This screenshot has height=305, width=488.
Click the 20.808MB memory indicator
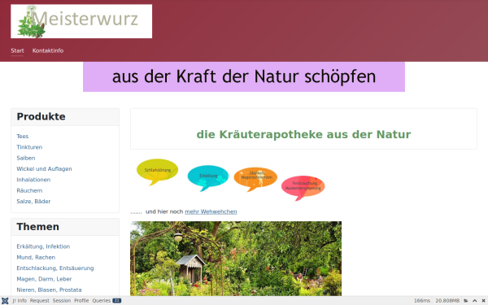447,301
